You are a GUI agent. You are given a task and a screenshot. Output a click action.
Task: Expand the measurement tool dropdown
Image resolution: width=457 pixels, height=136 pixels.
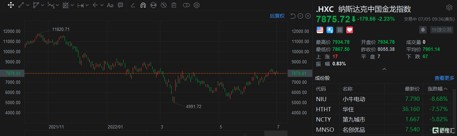point(87,5)
